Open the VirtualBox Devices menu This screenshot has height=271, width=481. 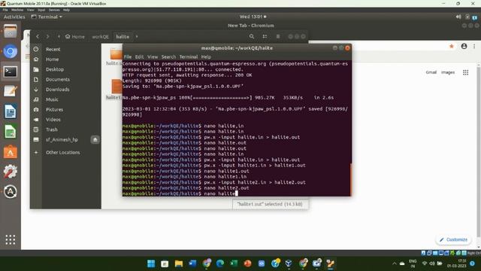pyautogui.click(x=54, y=10)
